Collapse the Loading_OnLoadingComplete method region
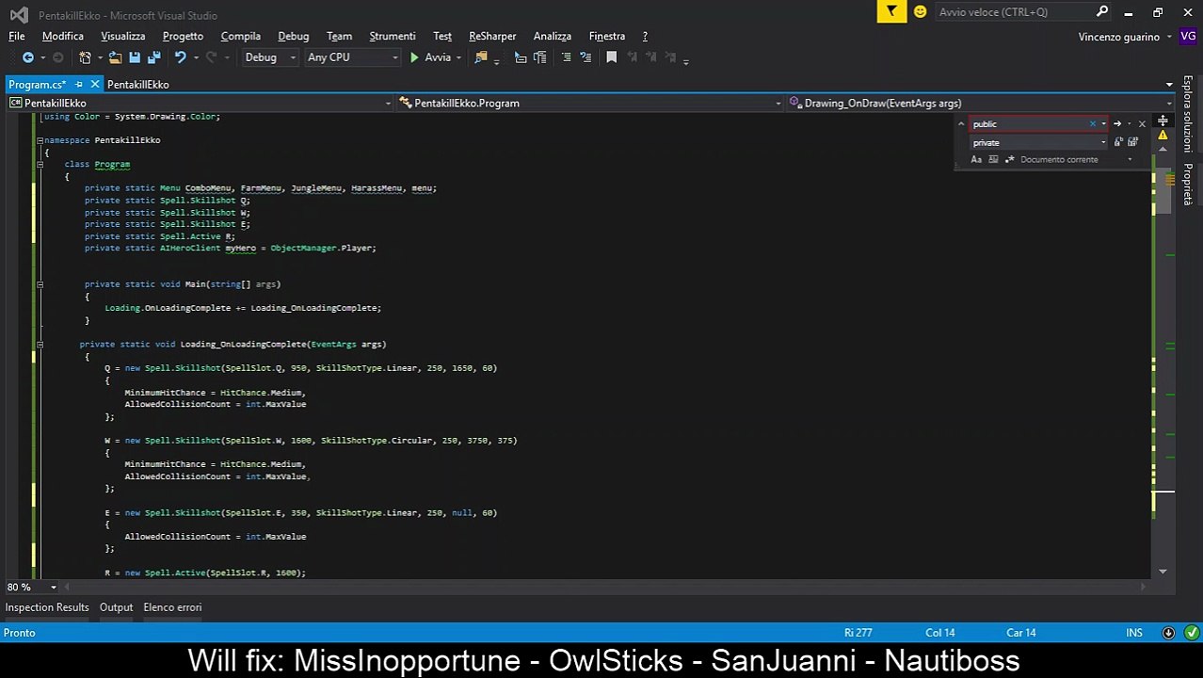 (40, 345)
